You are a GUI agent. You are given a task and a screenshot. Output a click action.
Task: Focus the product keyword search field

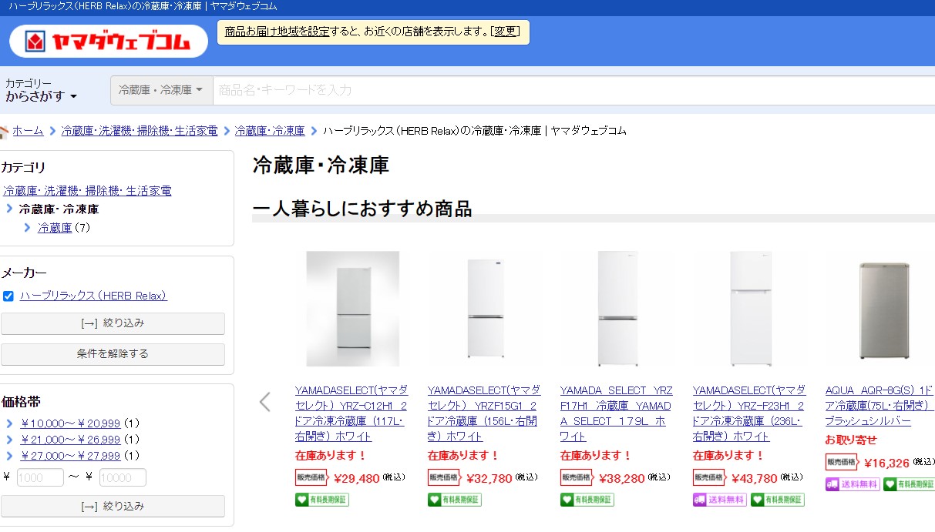coord(573,90)
